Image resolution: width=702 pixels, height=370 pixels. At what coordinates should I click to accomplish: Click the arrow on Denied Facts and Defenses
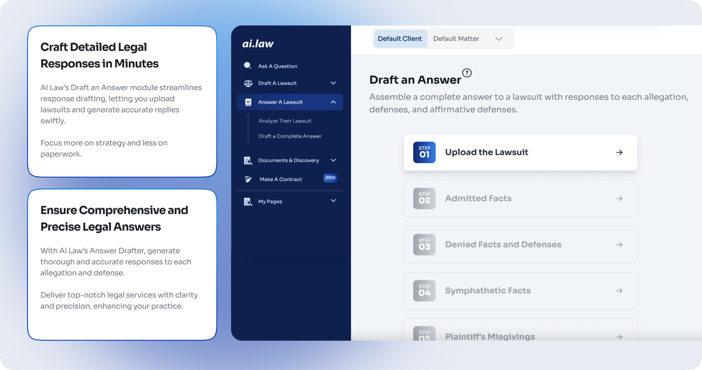click(x=619, y=244)
